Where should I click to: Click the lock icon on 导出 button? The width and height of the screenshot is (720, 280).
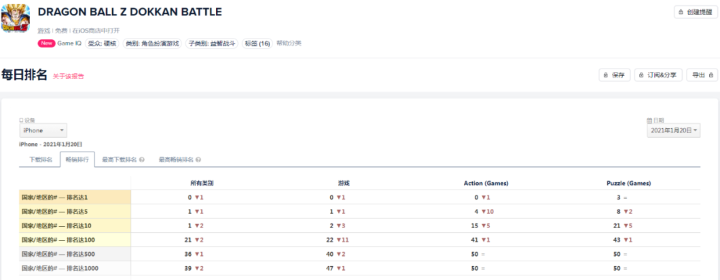point(711,75)
